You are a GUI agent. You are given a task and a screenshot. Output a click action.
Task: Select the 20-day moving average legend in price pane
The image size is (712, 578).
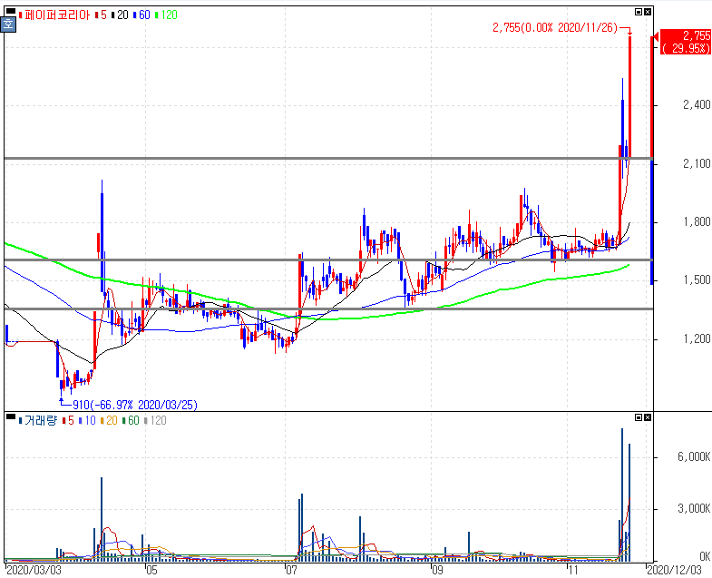tap(120, 15)
